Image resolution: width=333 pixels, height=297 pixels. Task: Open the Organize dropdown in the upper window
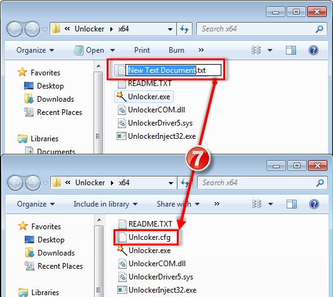(35, 50)
